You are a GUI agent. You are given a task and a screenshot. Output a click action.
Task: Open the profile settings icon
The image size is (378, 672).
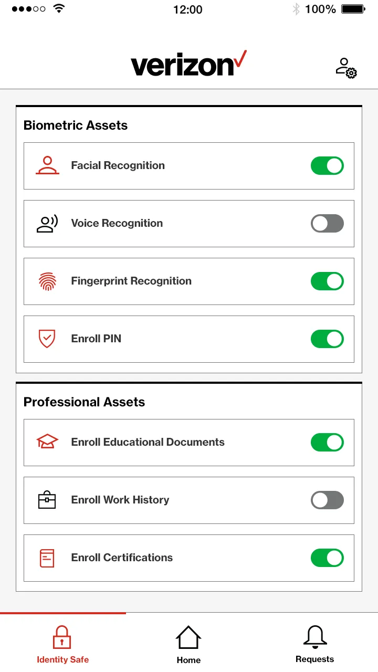[x=346, y=68]
